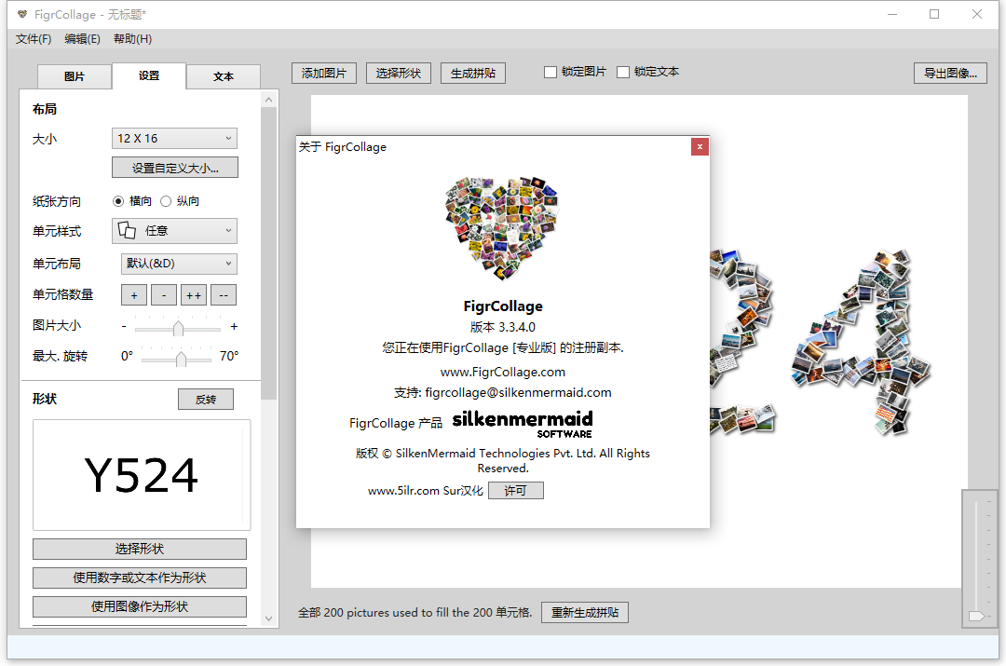1006x666 pixels.
Task: Click the 图片大小 slider handle
Action: 178,329
